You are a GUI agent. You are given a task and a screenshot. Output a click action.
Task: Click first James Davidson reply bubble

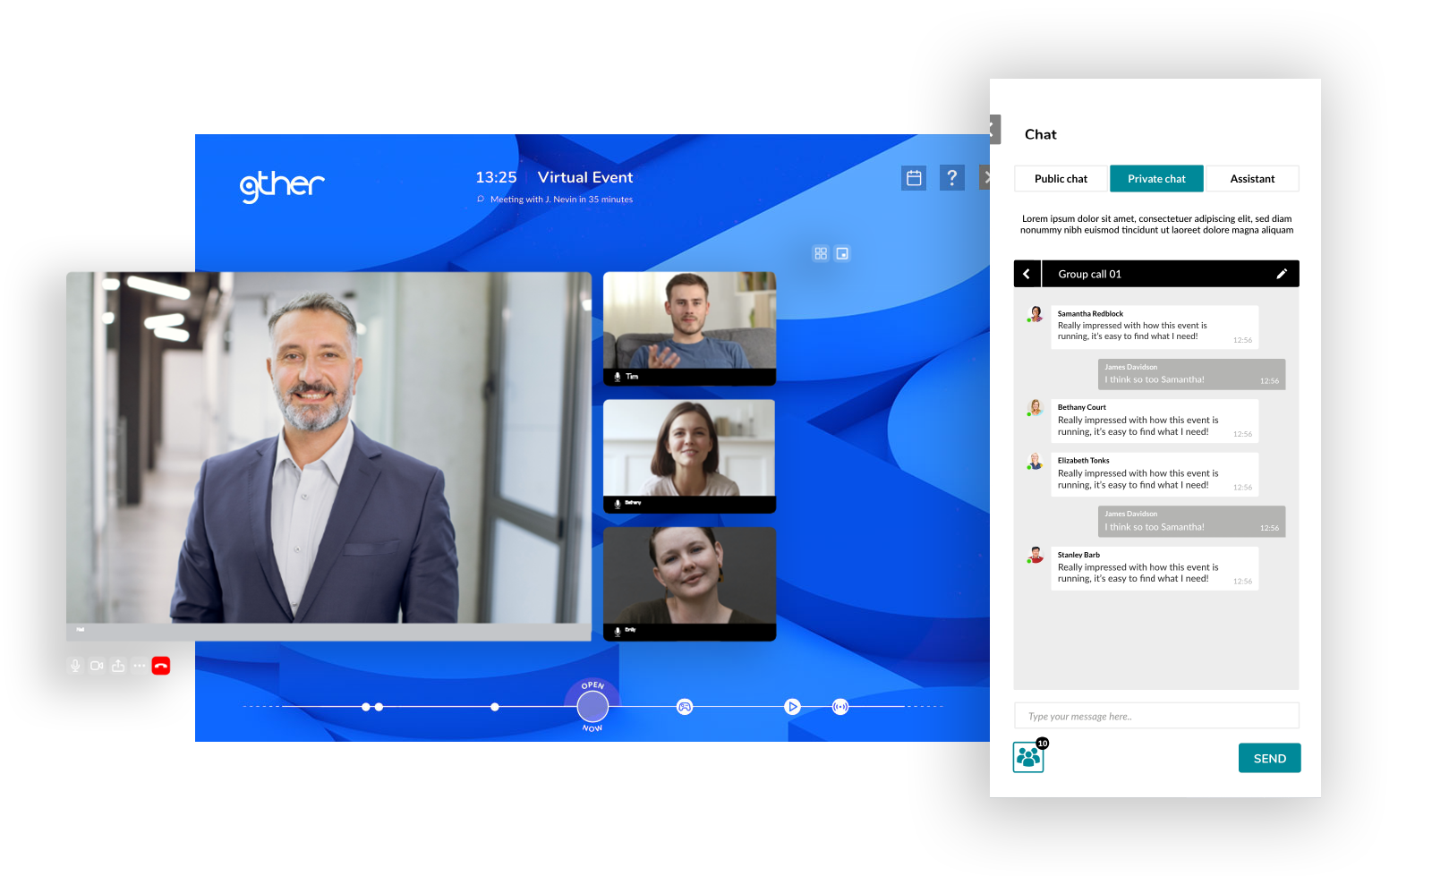coord(1191,374)
